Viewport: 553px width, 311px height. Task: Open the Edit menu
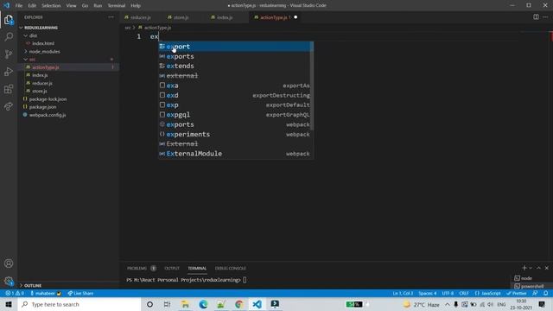click(x=32, y=6)
